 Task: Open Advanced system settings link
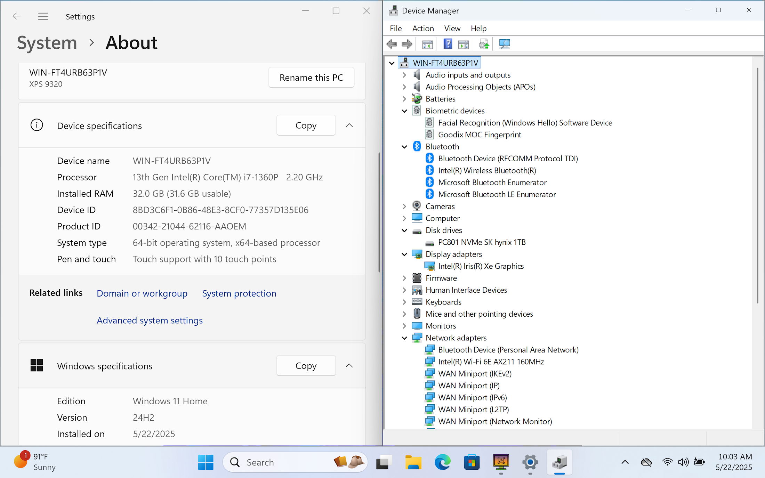pos(150,320)
